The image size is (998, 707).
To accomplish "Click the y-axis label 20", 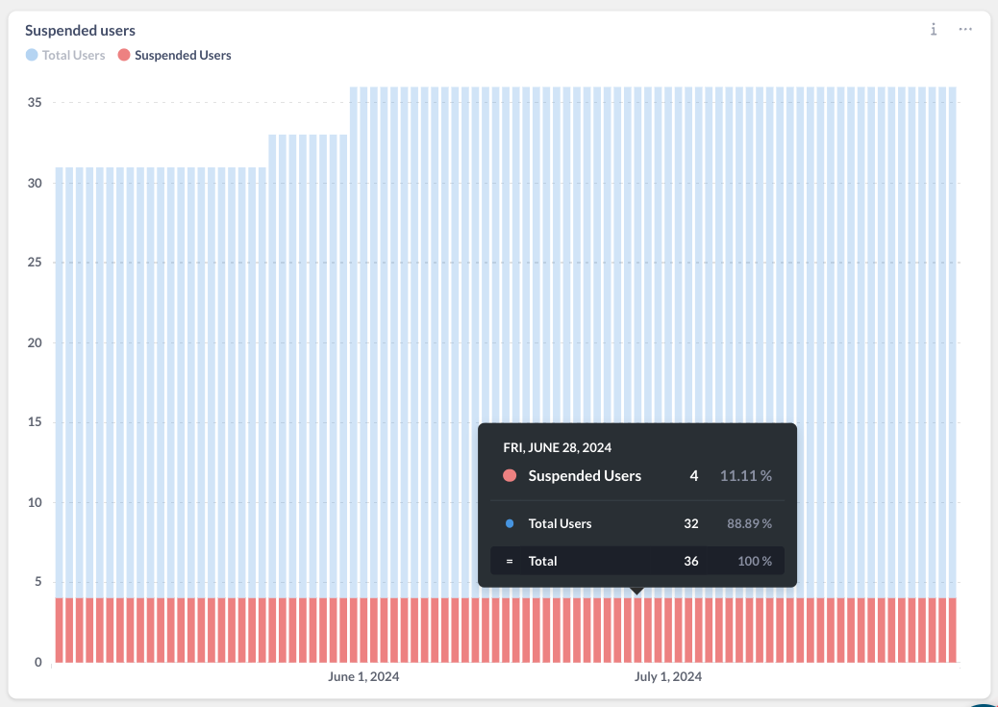I will click(35, 342).
